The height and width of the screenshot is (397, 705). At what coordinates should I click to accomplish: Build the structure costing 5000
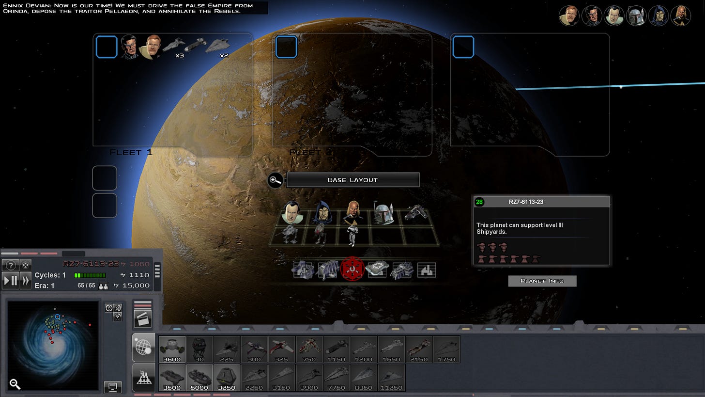199,378
